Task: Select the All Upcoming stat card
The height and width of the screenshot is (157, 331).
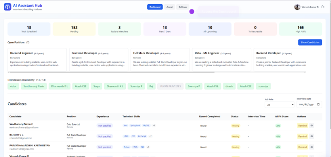Action: [210, 29]
